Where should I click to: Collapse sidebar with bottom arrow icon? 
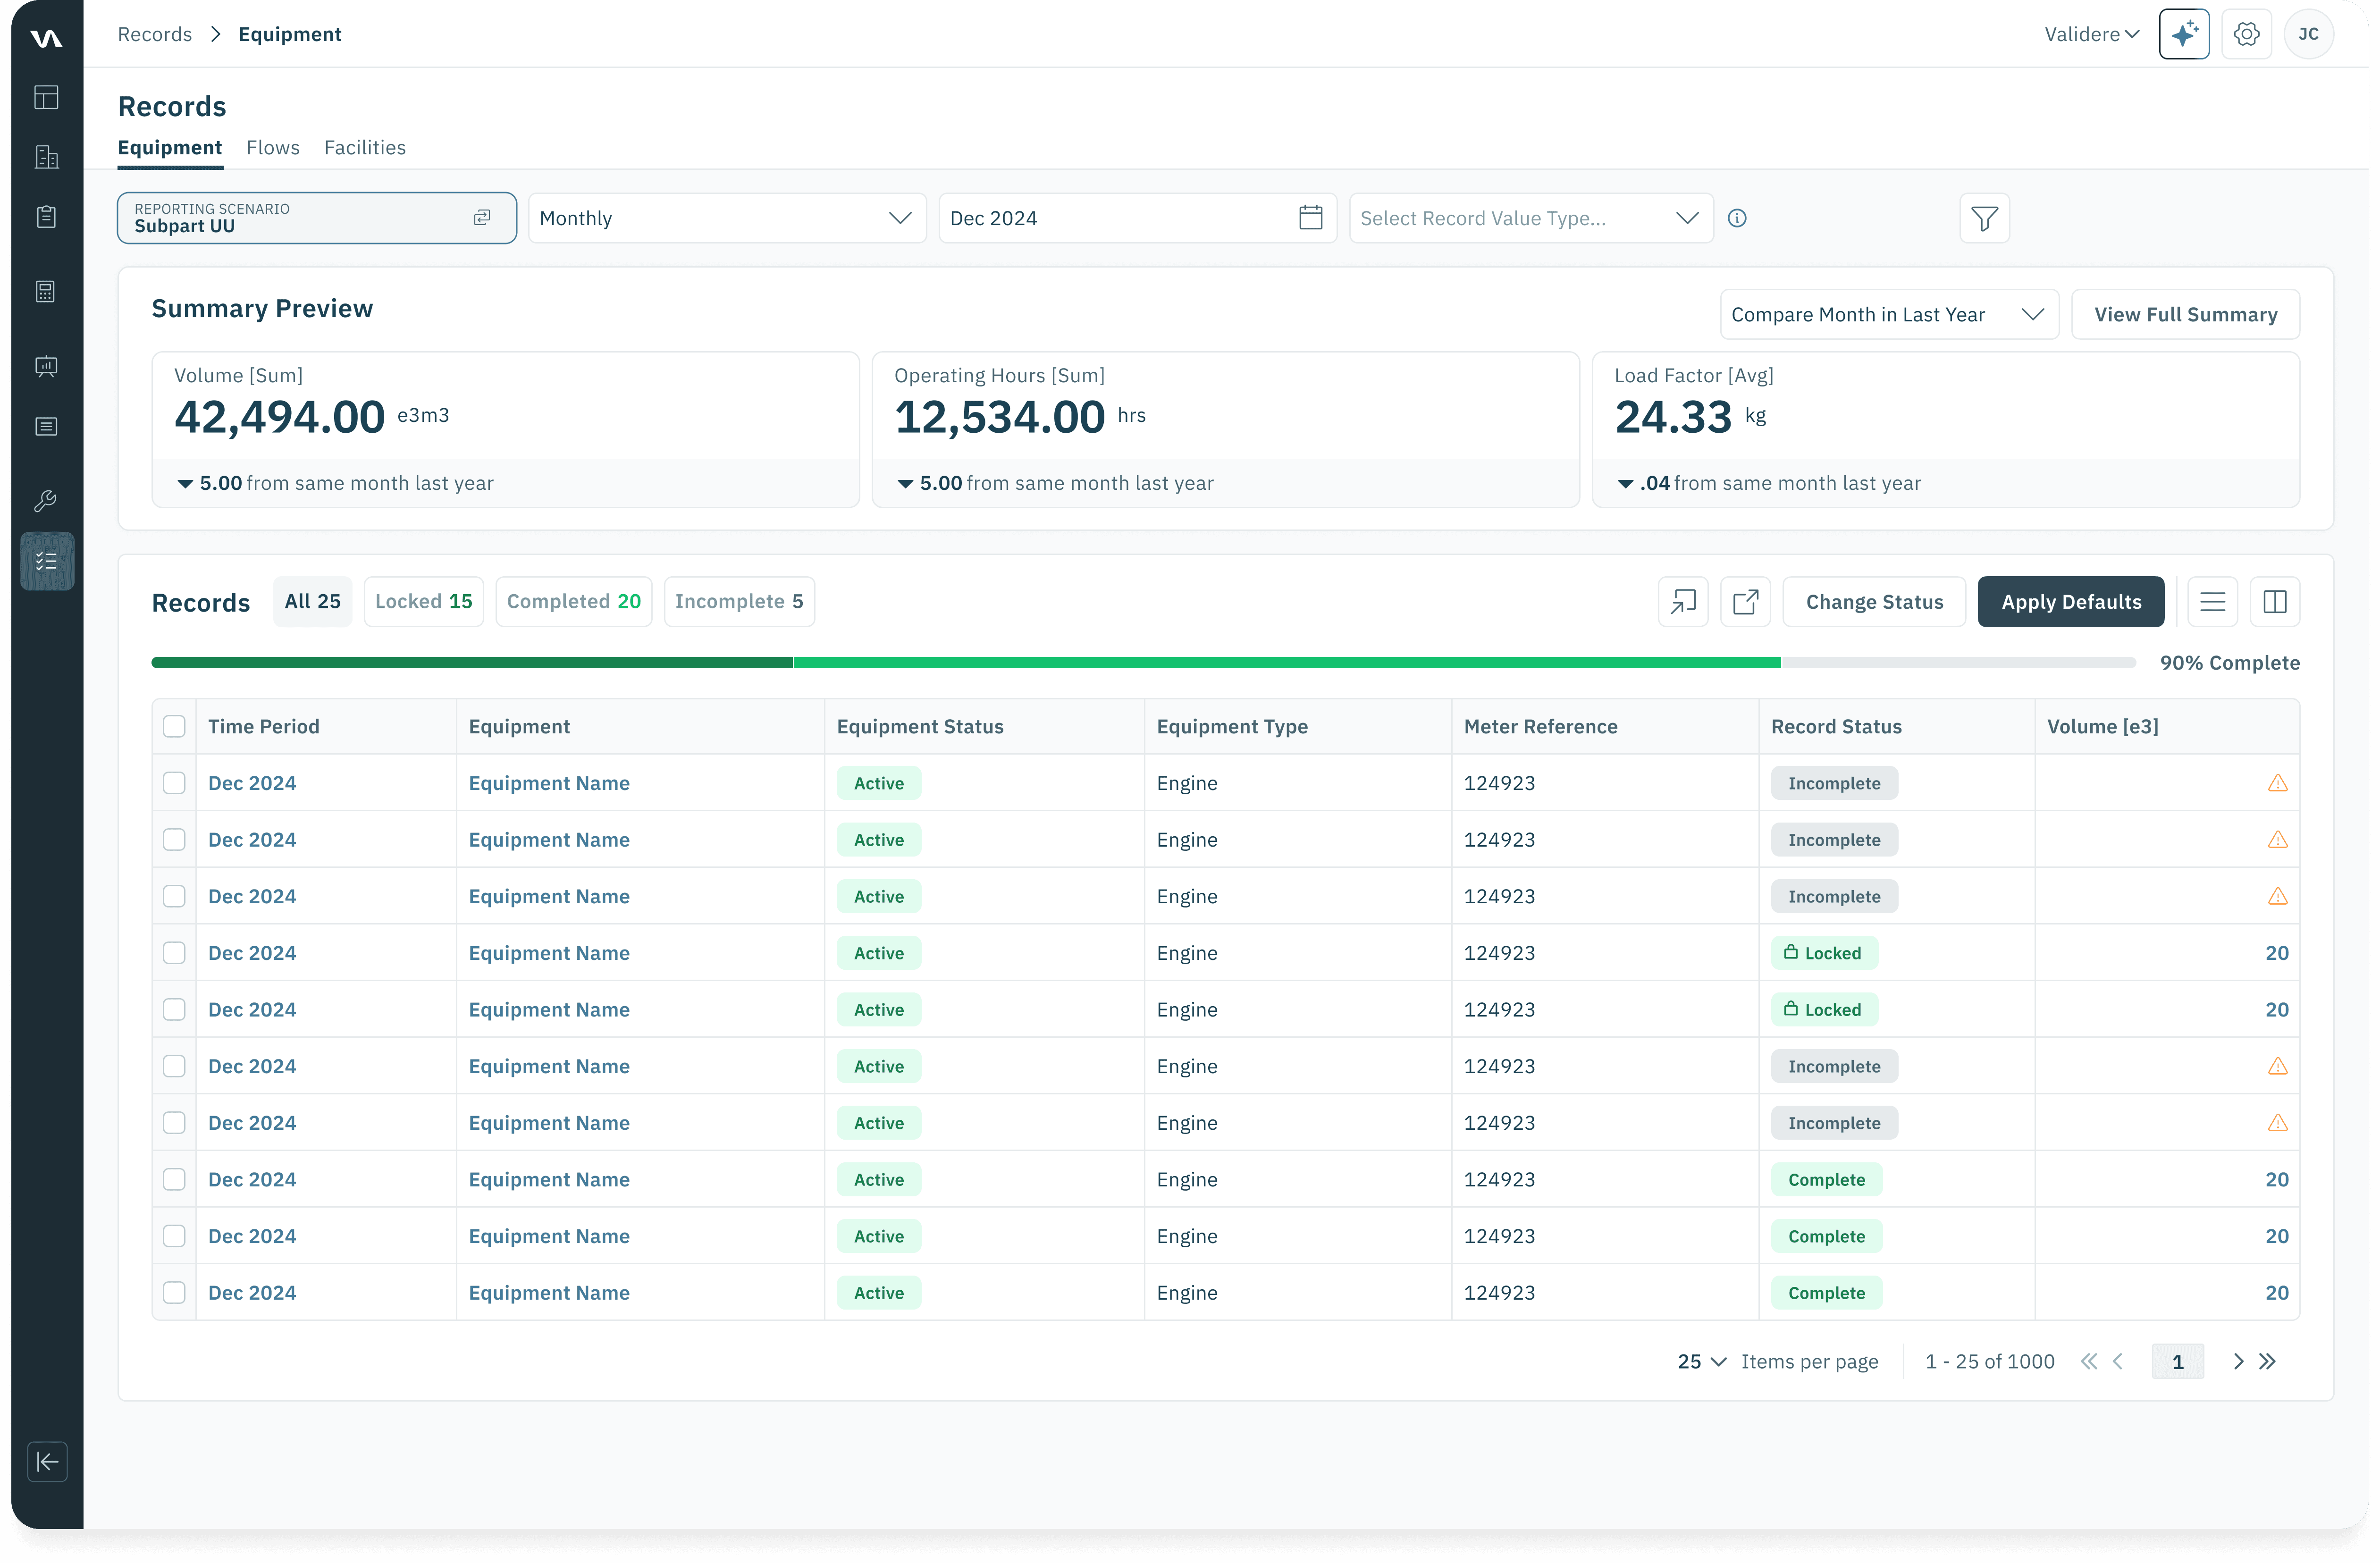47,1462
